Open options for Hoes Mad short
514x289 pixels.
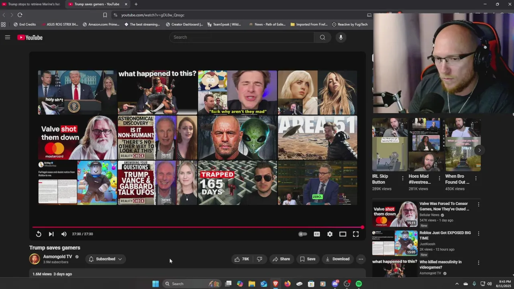click(x=439, y=178)
